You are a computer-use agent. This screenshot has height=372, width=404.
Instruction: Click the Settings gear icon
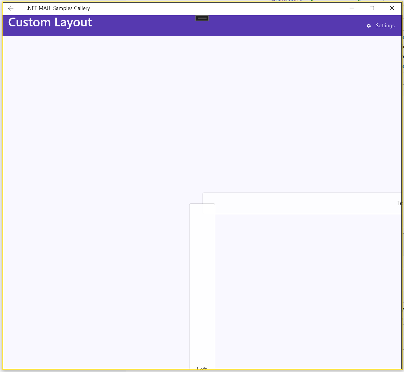(369, 26)
